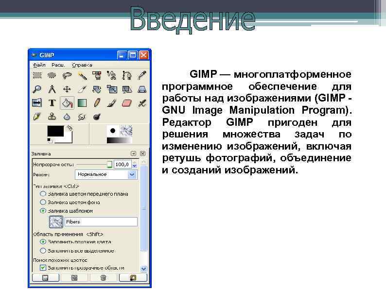This screenshot has width=386, height=289.
Task: Select the Dodge/Burn tool
Action: 97,117
